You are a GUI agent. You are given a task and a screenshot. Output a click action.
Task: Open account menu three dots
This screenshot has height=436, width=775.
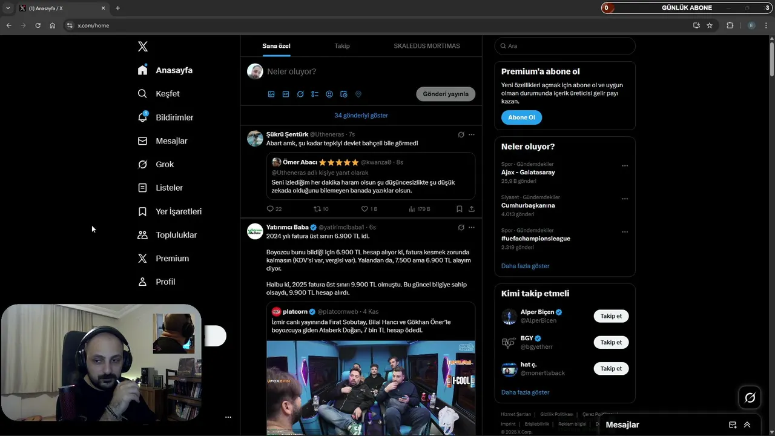228,417
